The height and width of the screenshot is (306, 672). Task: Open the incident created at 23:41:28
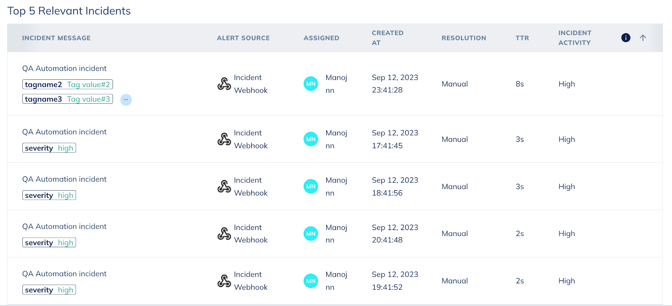[64, 68]
